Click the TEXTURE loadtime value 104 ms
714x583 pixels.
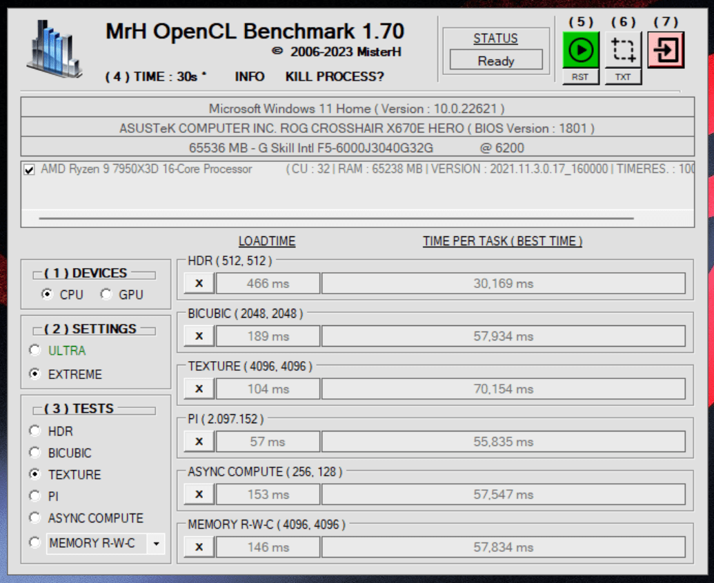pyautogui.click(x=268, y=389)
